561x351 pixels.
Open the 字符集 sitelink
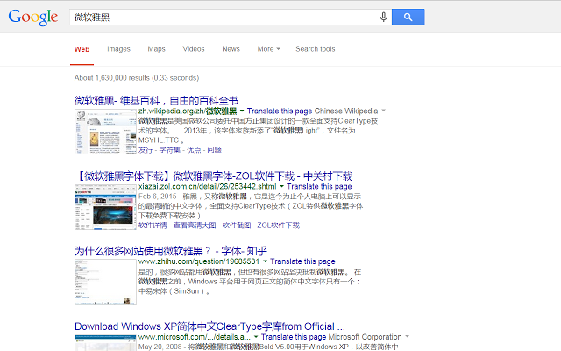(x=169, y=150)
